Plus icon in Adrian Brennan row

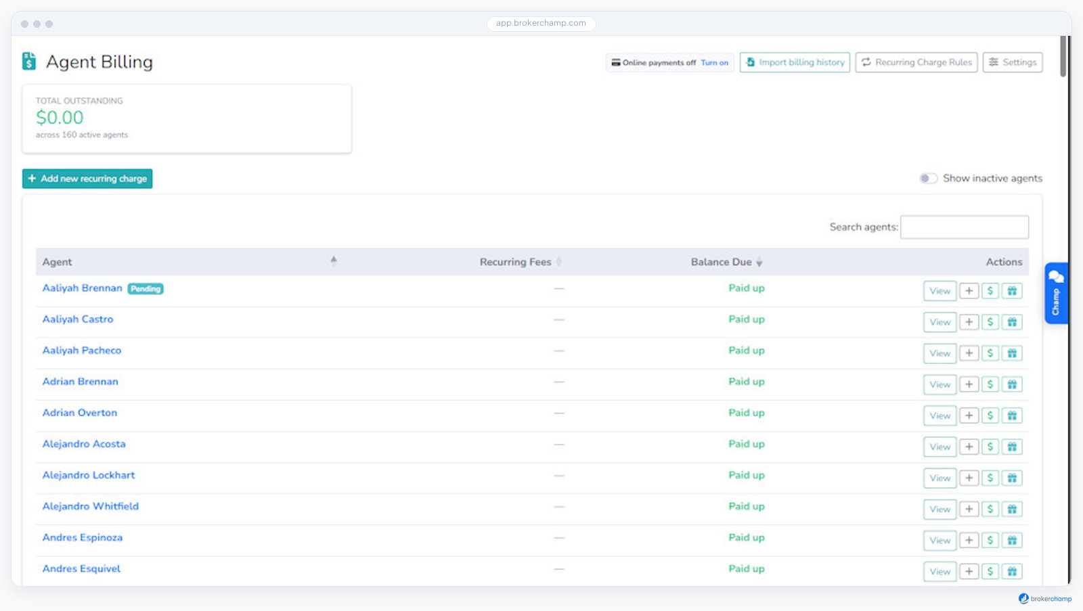click(969, 384)
